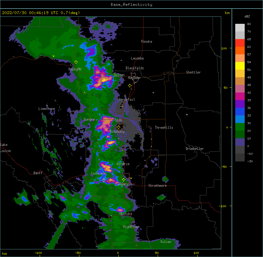Click the Sylvan map label
Image resolution: width=263 pixels, height=257 pixels.
119,75
